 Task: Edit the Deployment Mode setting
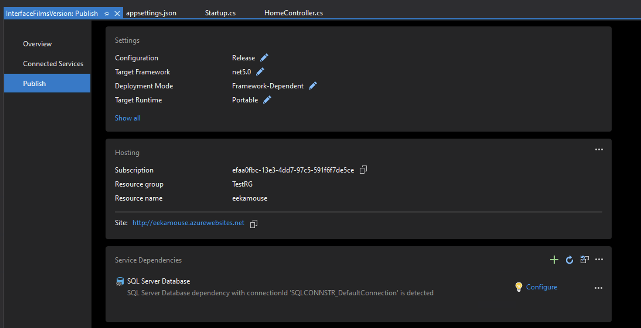pyautogui.click(x=313, y=85)
